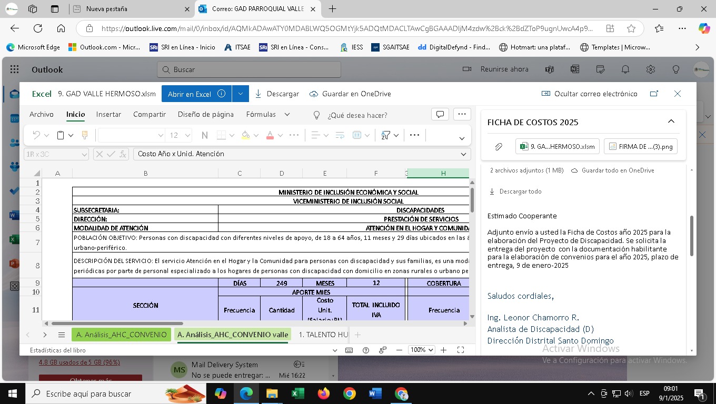716x404 pixels.
Task: Collapse the FICHA DE COSTOS 2025 header
Action: point(671,122)
